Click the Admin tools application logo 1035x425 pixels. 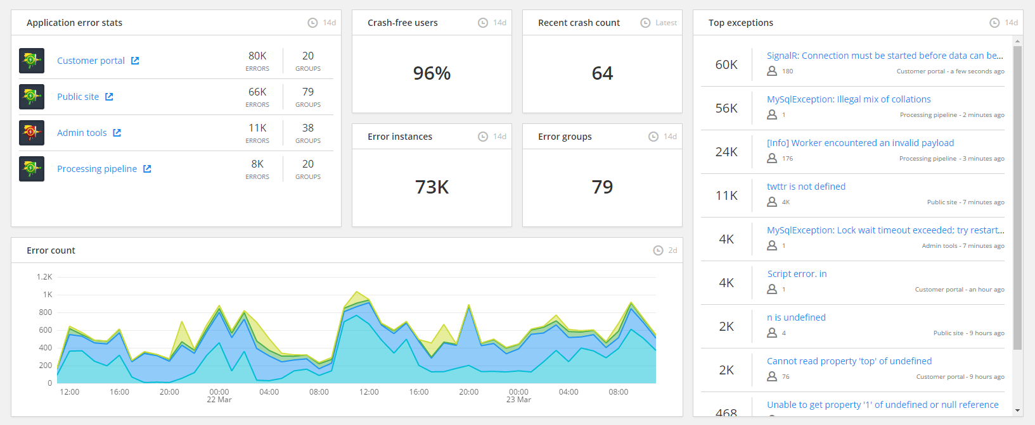(32, 133)
